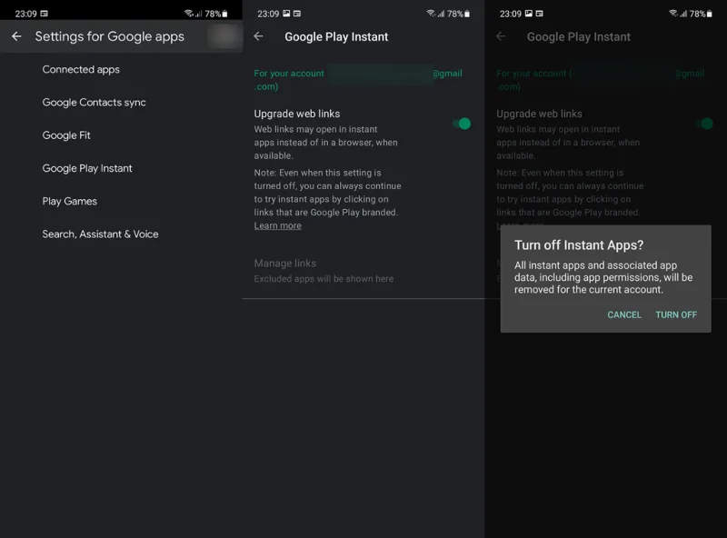Tap Upgrade web links heading in middle screen
Viewport: 727px width, 538px height.
[297, 114]
